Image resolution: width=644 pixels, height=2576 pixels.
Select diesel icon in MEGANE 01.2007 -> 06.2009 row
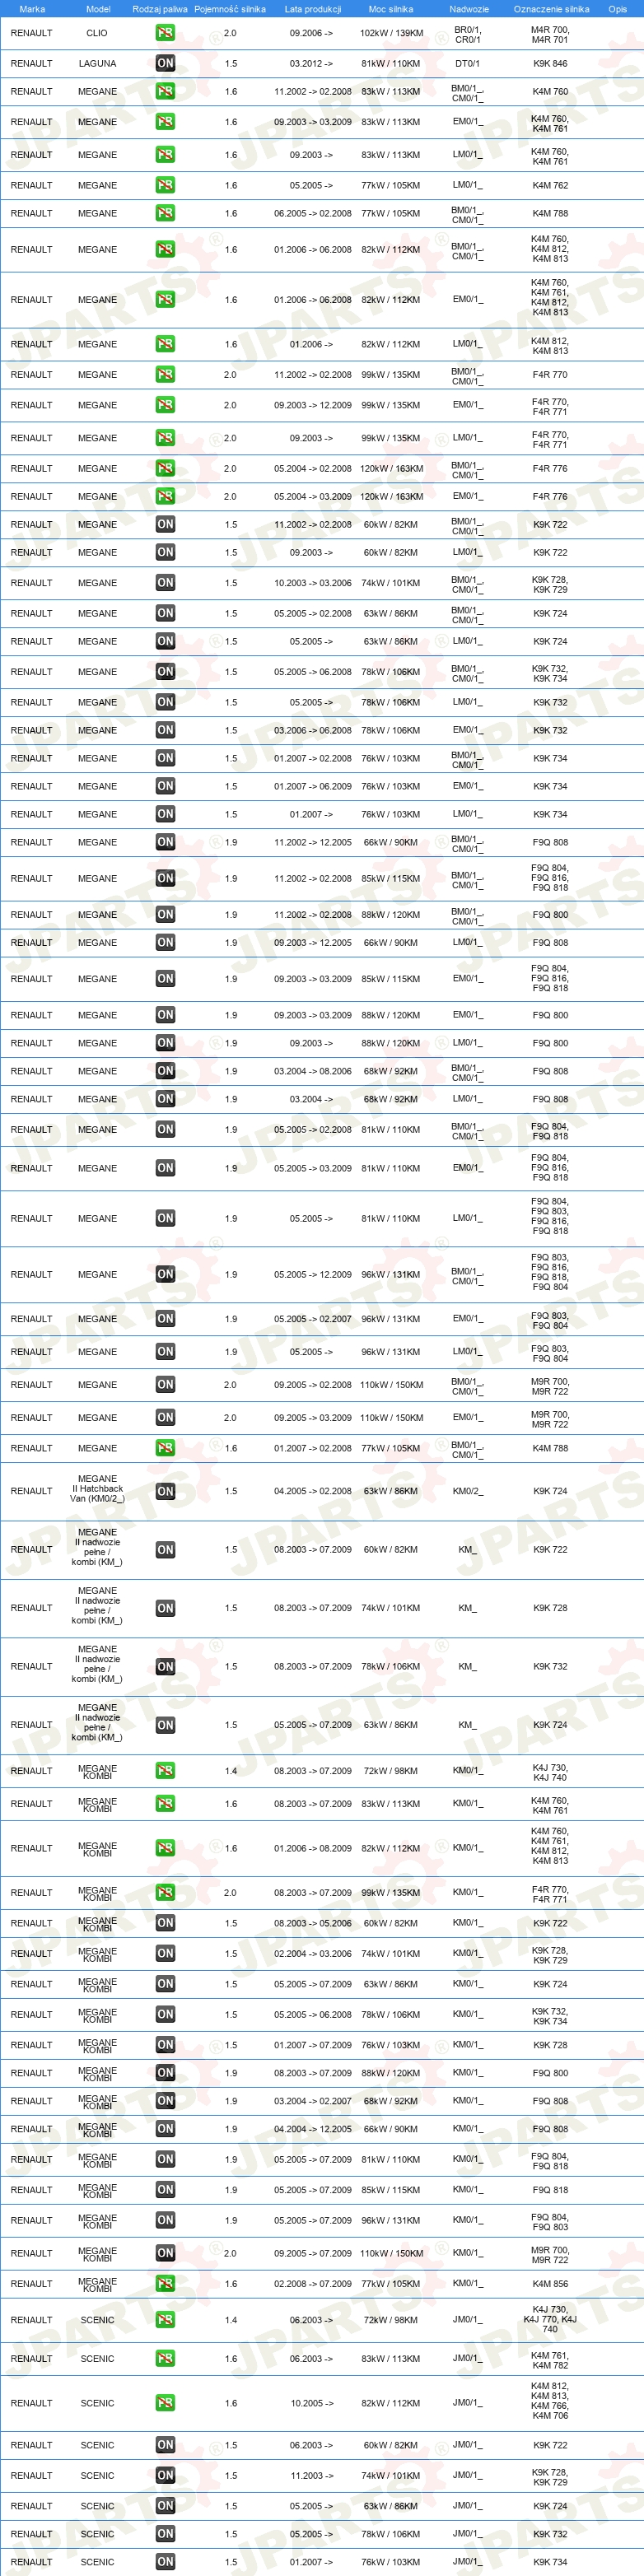pos(165,786)
